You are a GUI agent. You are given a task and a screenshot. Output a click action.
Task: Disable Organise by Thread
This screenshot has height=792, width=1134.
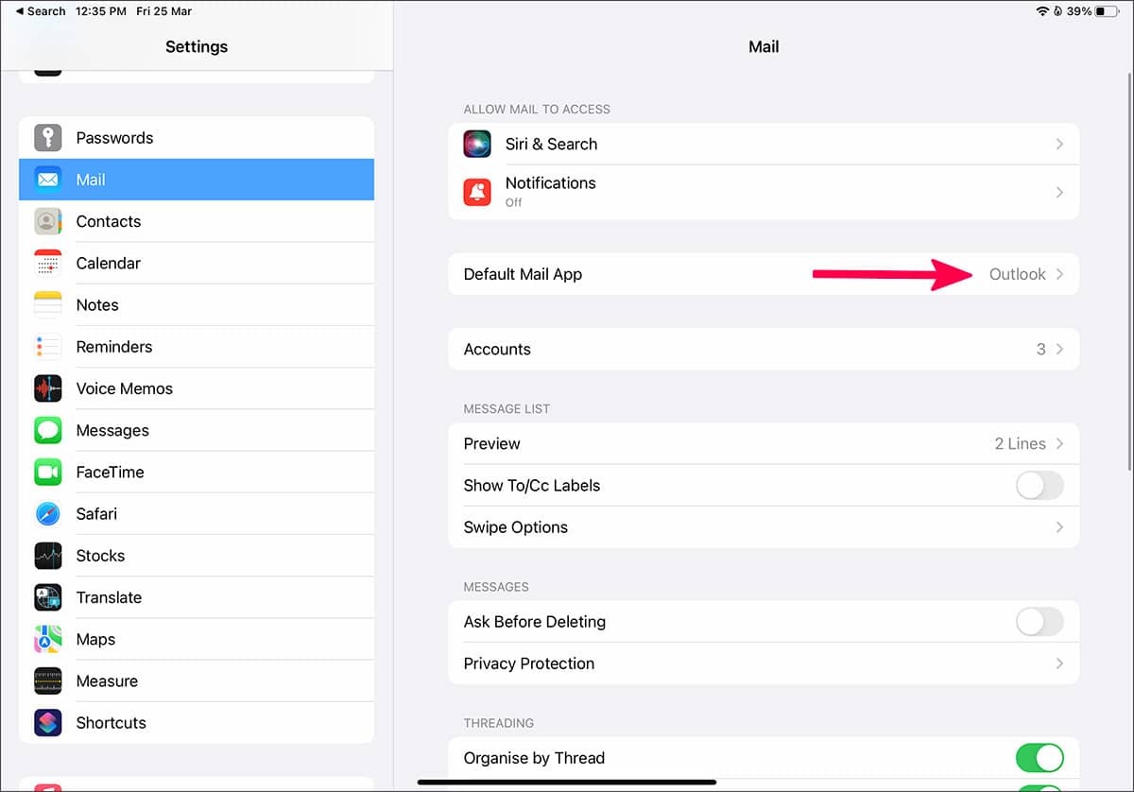click(1039, 757)
